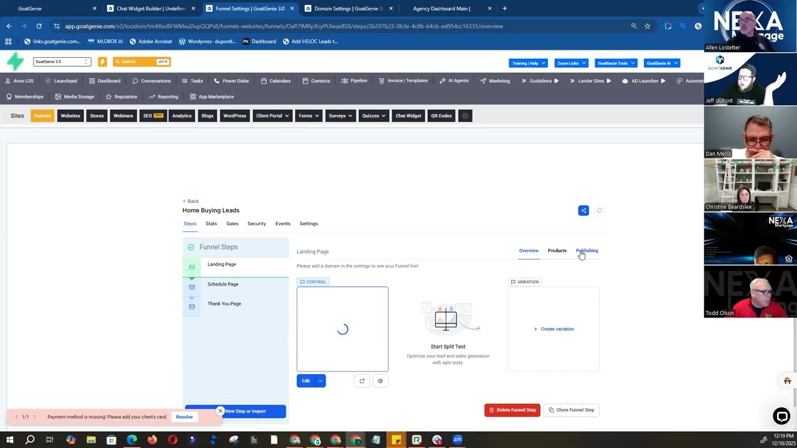Viewport: 797px width, 448px height.
Task: Expand the Guidelines nav item
Action: (540, 81)
